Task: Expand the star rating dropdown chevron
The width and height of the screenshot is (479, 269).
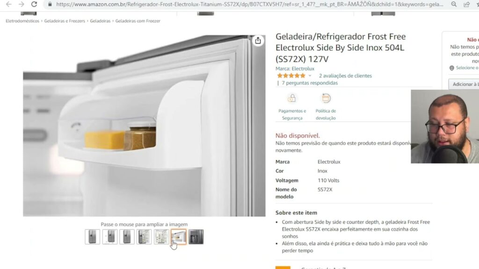Action: click(310, 76)
